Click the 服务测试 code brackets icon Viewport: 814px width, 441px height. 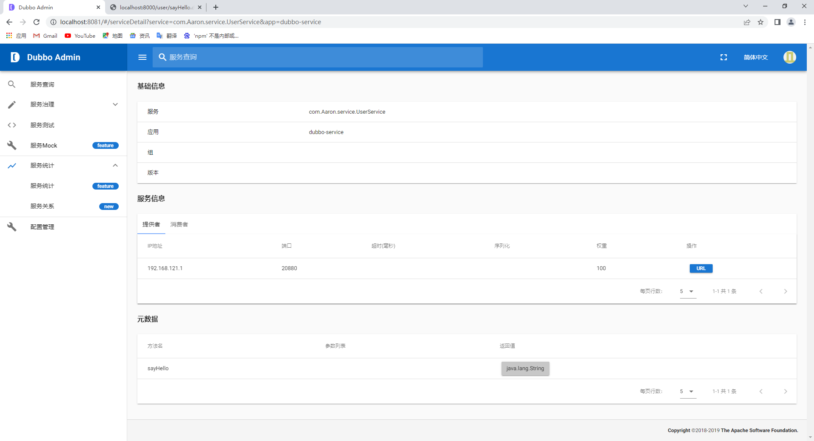point(12,125)
